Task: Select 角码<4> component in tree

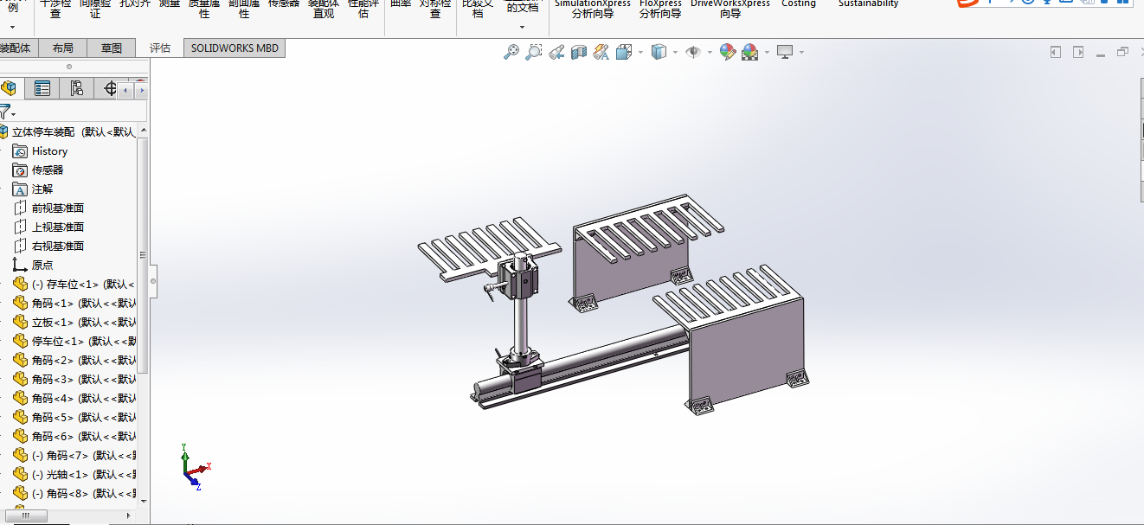Action: (74, 398)
